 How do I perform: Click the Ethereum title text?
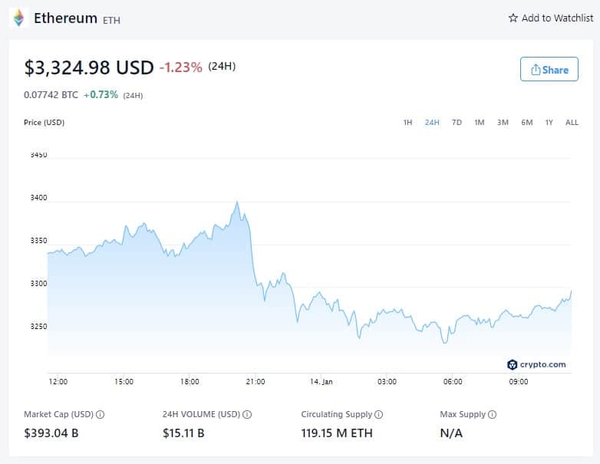[65, 18]
